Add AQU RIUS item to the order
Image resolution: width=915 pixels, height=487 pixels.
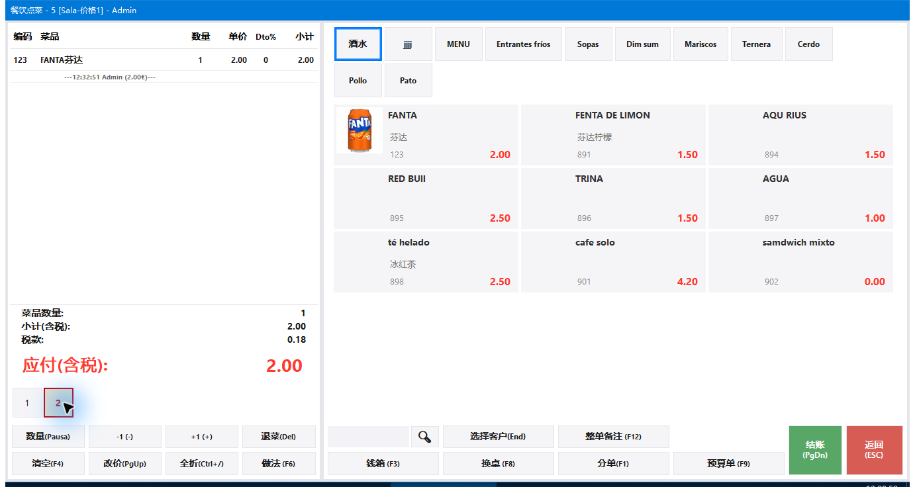pyautogui.click(x=800, y=135)
